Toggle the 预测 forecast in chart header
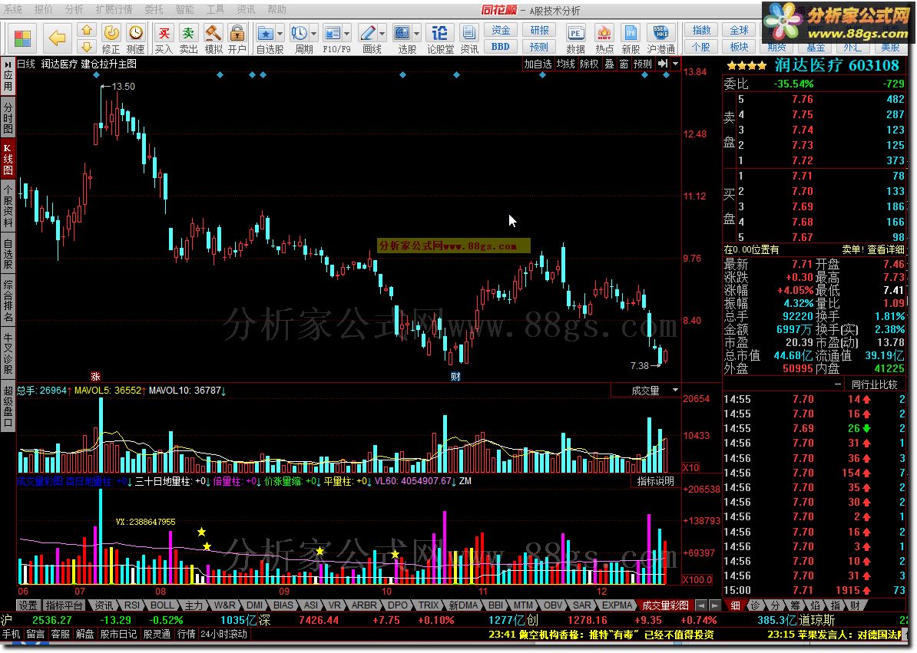917x653 pixels. coord(643,64)
